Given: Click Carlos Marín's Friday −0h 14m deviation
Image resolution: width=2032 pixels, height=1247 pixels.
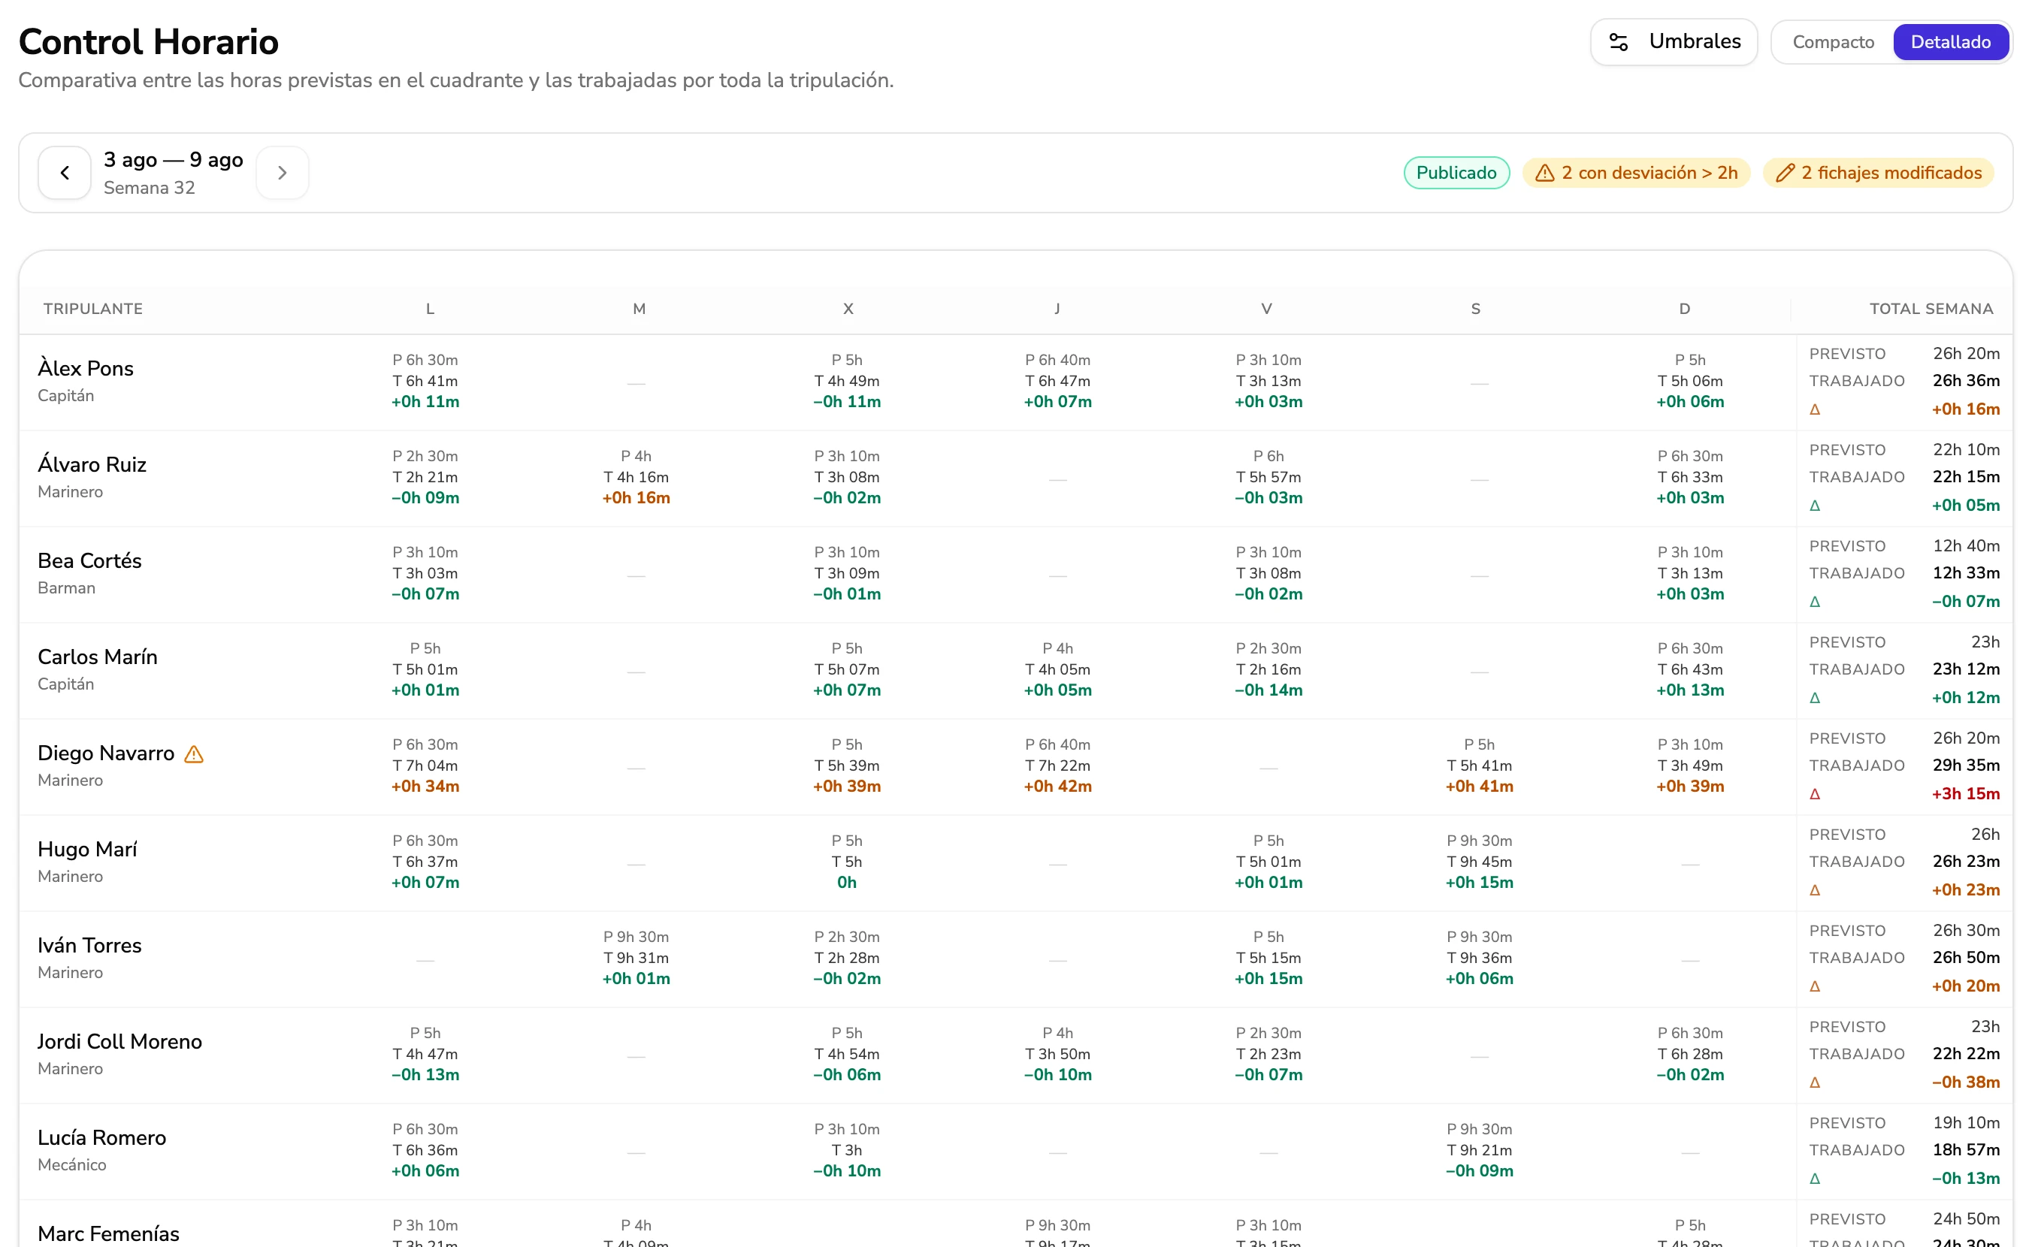Looking at the screenshot, I should [x=1268, y=690].
